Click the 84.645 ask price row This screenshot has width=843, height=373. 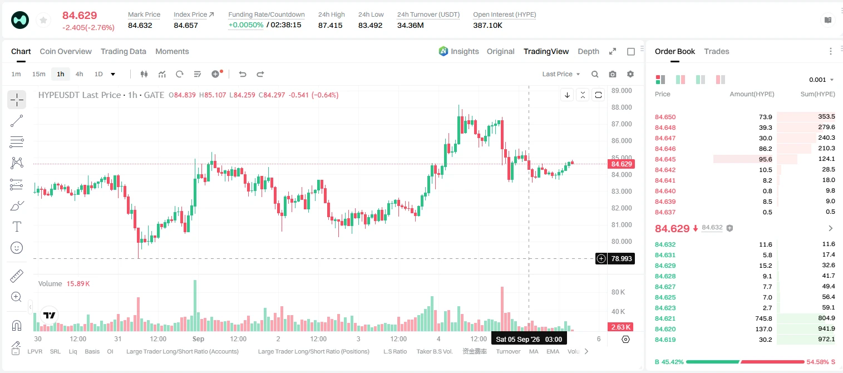tap(745, 159)
